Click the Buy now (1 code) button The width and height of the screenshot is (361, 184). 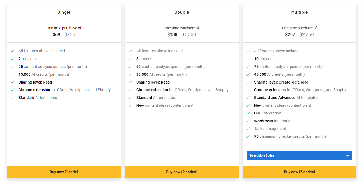tap(64, 172)
